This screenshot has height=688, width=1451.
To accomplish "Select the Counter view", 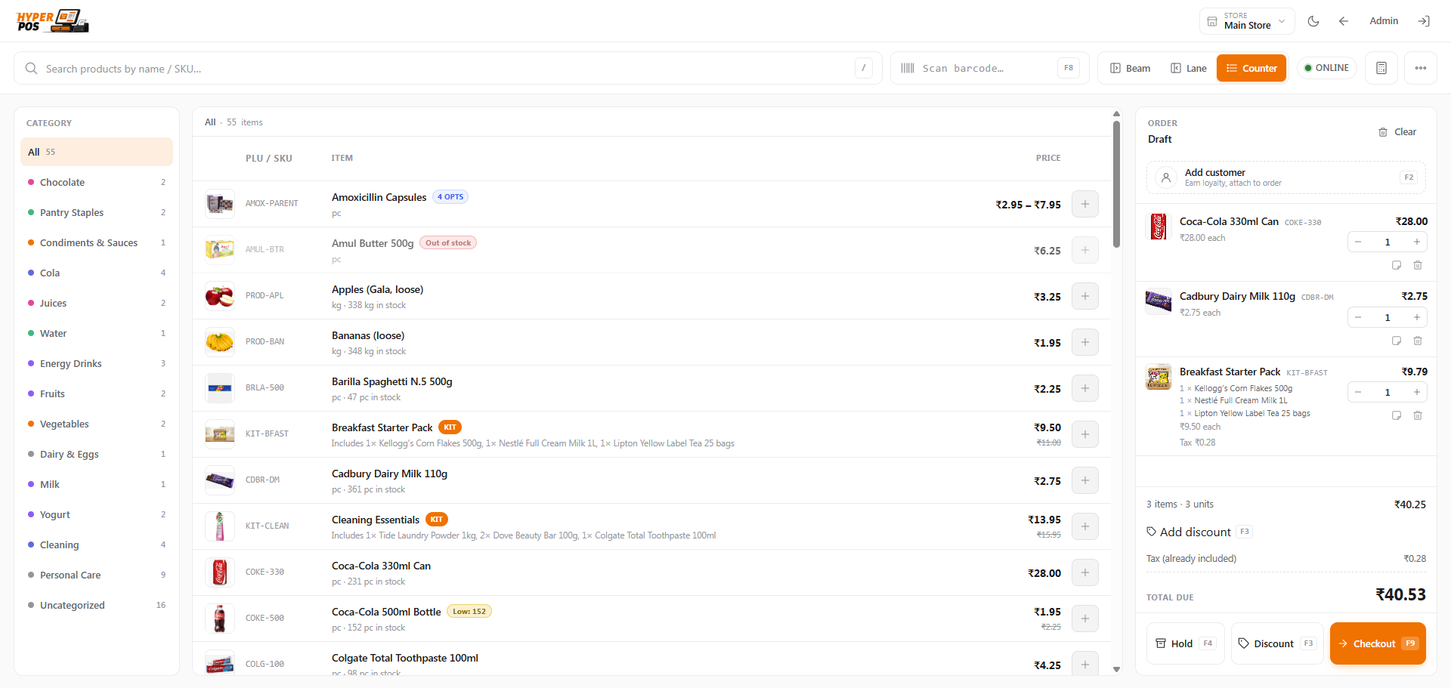I will (x=1251, y=68).
